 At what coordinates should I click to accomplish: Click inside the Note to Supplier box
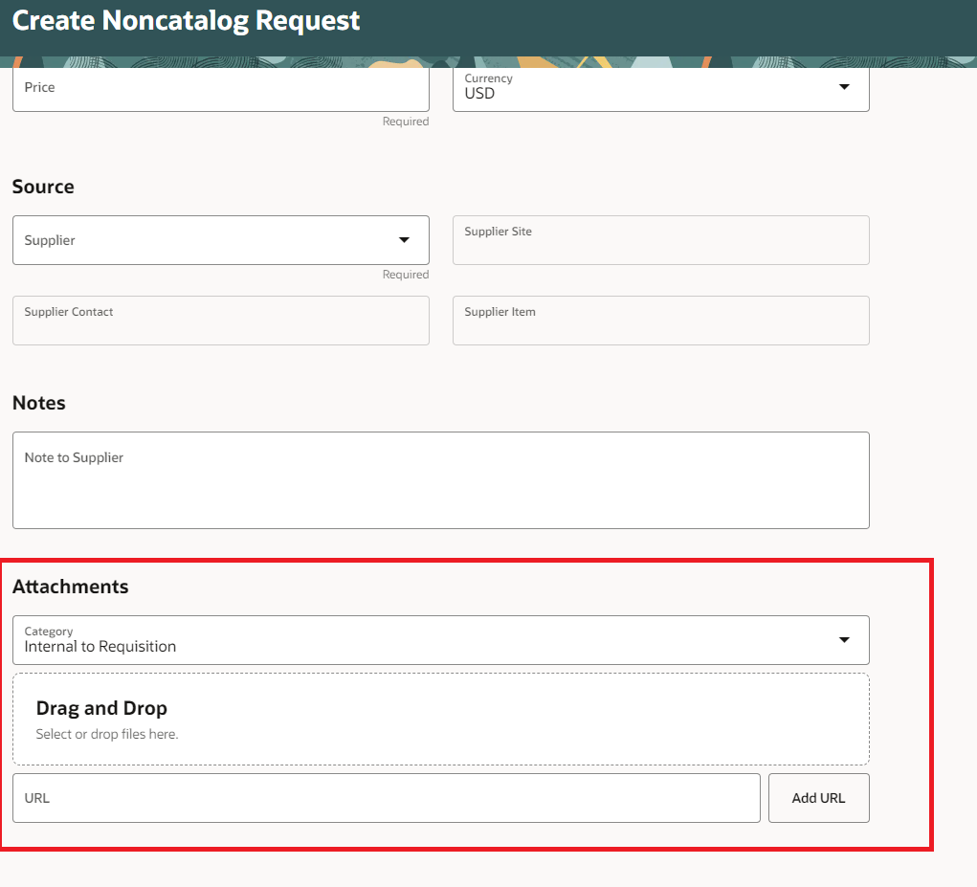[440, 478]
